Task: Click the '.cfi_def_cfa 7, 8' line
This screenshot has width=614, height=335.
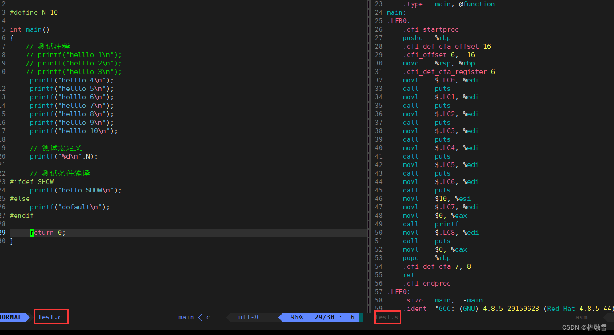Action: coord(437,266)
